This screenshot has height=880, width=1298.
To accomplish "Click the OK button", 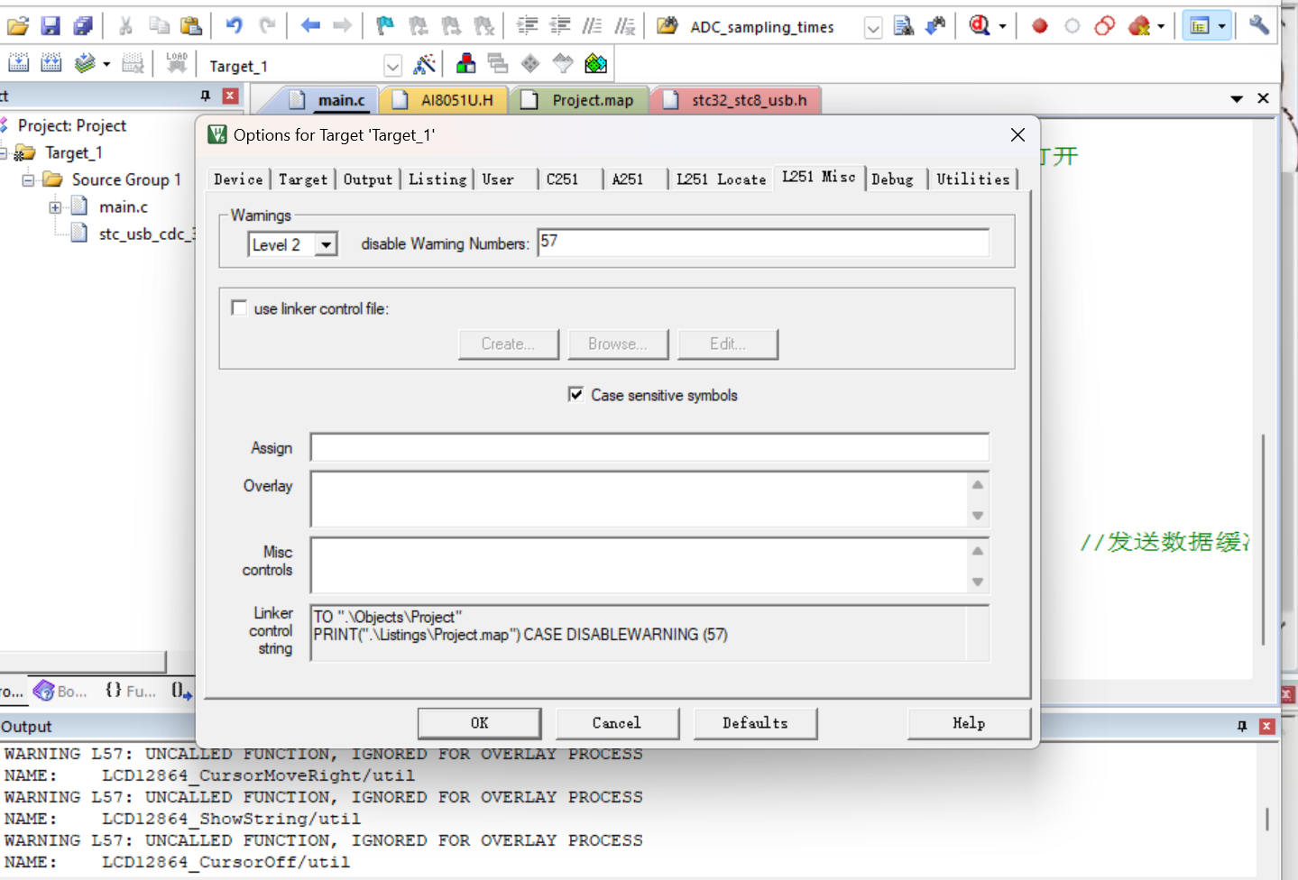I will pos(480,723).
